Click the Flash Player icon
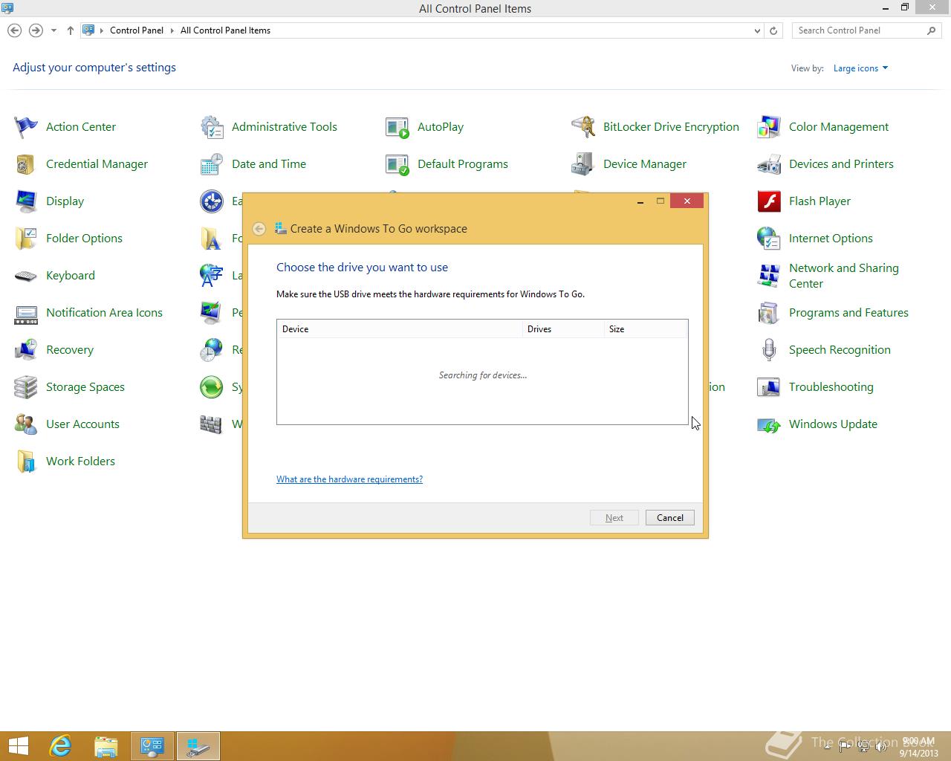This screenshot has height=761, width=951. tap(769, 201)
